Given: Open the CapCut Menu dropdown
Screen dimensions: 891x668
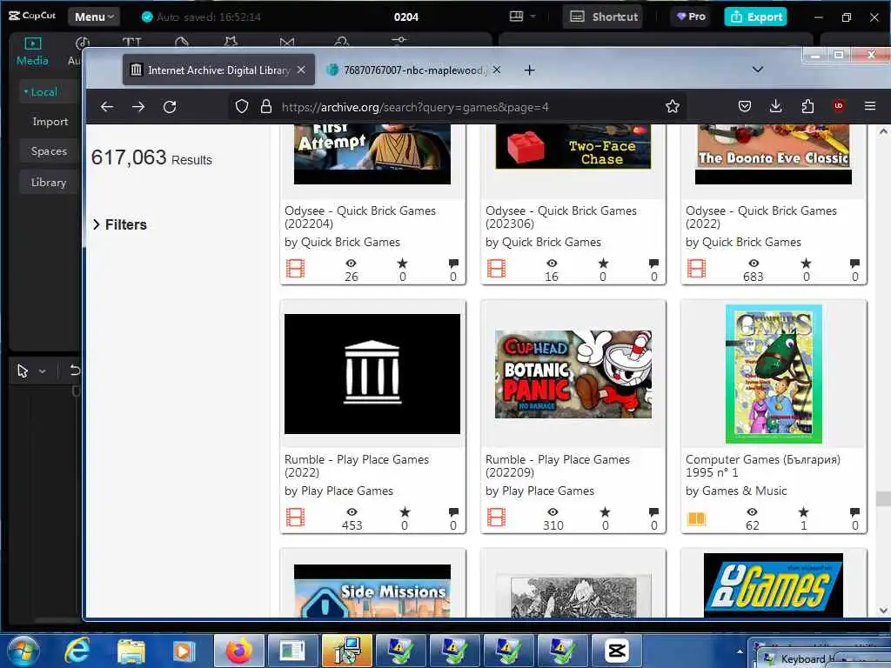Looking at the screenshot, I should (x=94, y=17).
